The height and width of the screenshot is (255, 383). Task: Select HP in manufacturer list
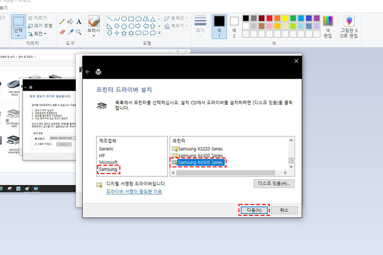(x=102, y=156)
